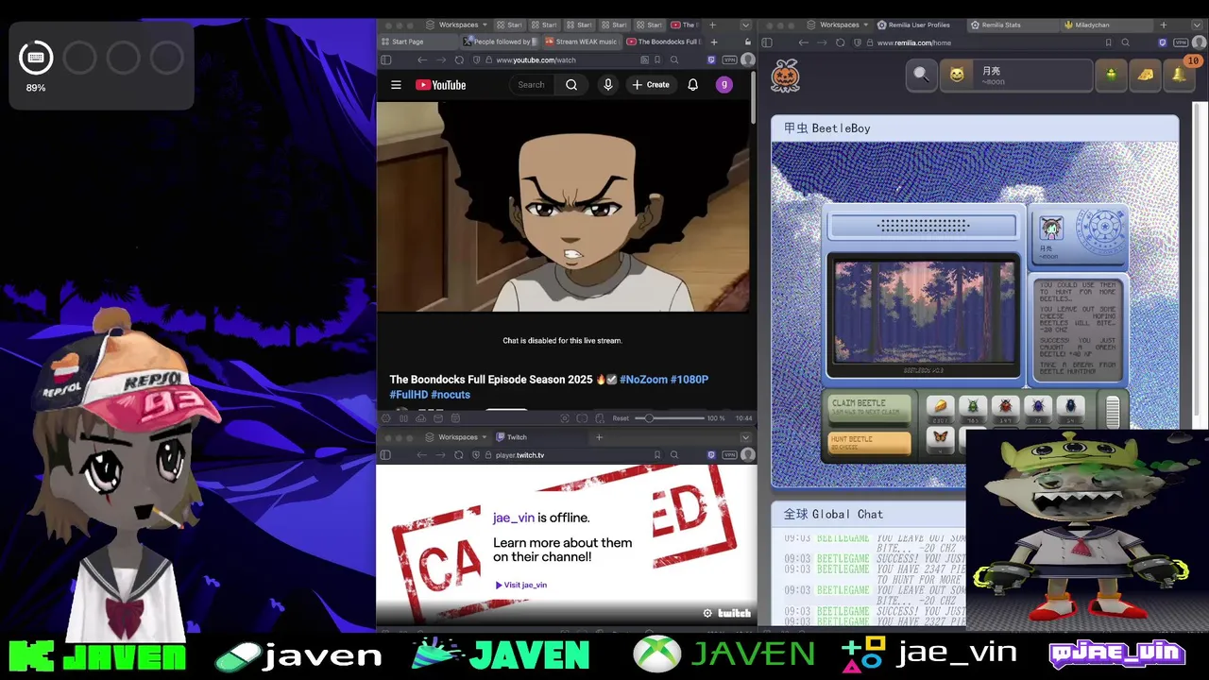This screenshot has width=1209, height=680.
Task: Click the HUNT BEETLE button
Action: click(x=869, y=442)
